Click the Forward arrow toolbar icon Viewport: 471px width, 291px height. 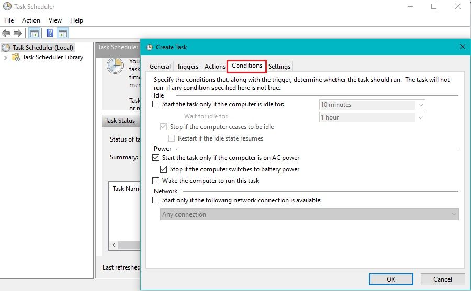click(18, 34)
